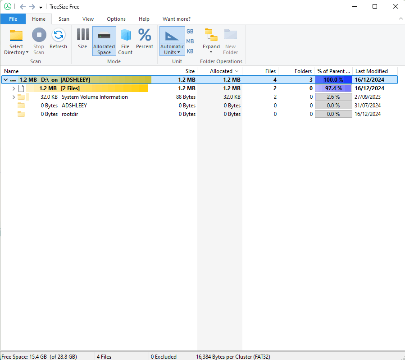Expand the [2 Files] node
Viewport: 405px width, 360px height.
coord(14,88)
